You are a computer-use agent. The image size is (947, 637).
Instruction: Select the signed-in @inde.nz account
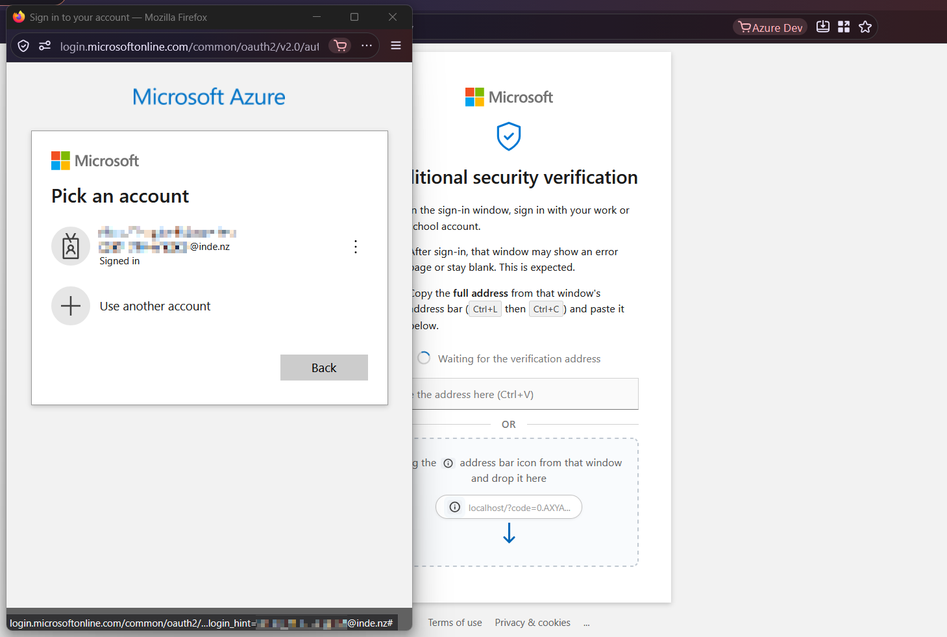point(210,246)
